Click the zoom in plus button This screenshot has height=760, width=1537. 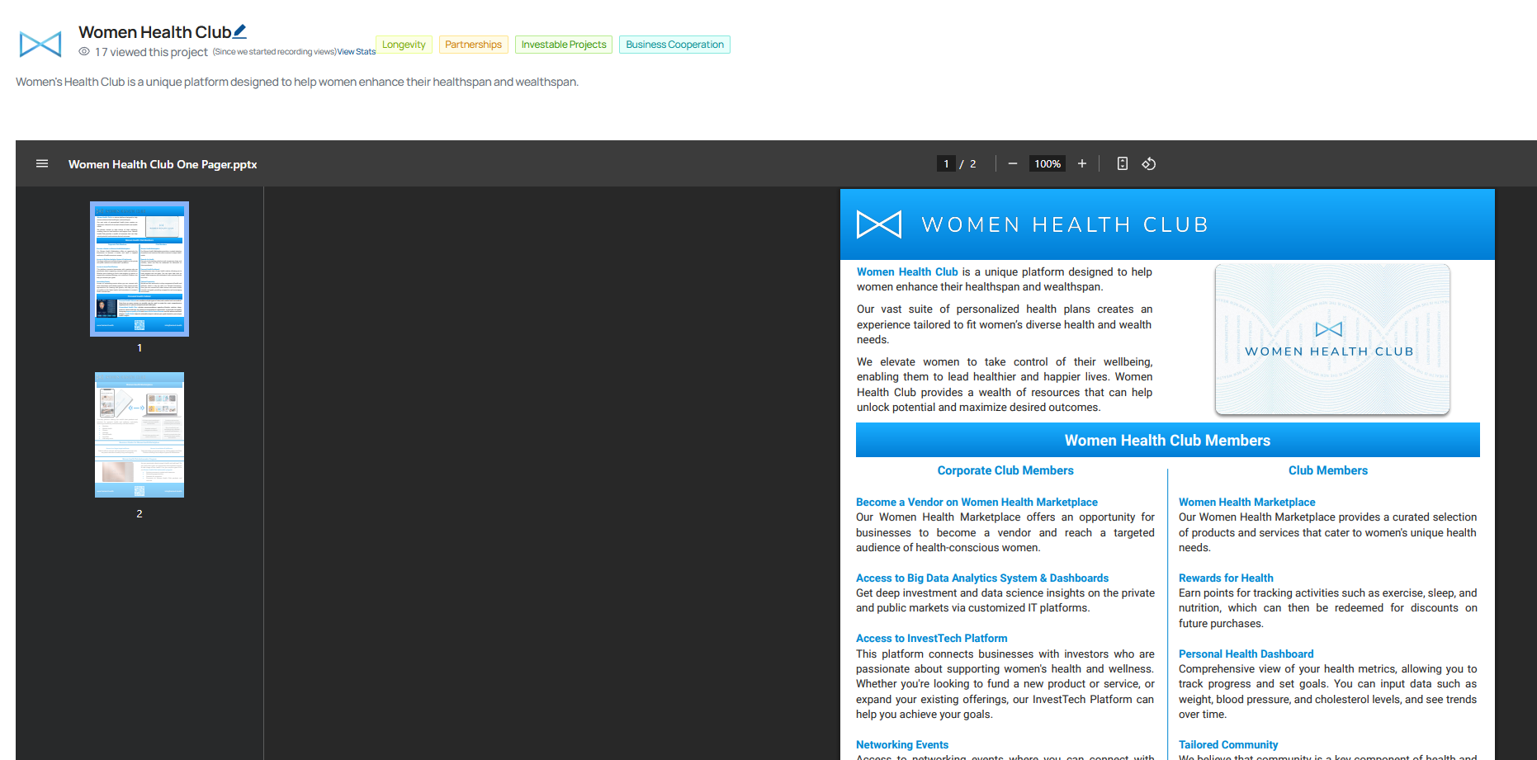pyautogui.click(x=1081, y=164)
